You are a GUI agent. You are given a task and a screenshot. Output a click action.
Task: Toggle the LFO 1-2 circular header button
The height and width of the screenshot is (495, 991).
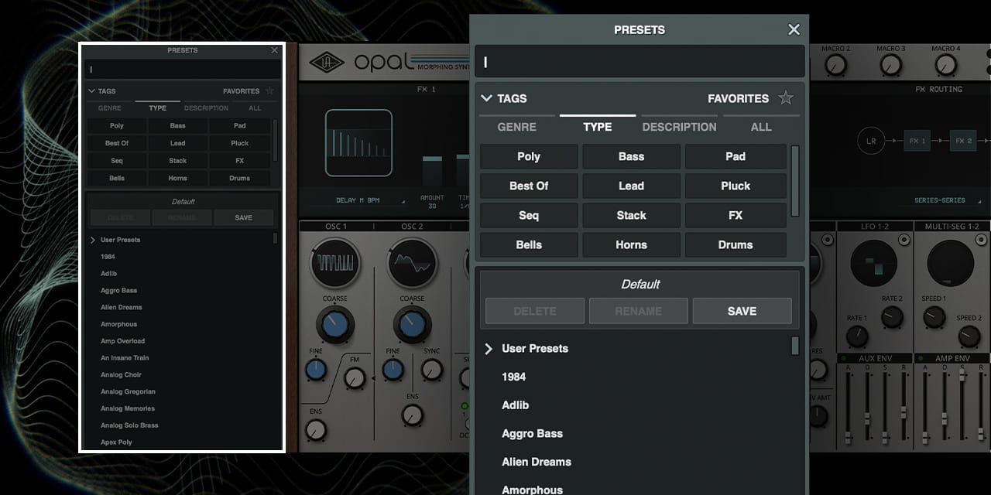[904, 241]
